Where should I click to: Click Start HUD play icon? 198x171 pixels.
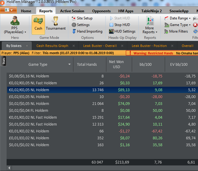[111, 18]
